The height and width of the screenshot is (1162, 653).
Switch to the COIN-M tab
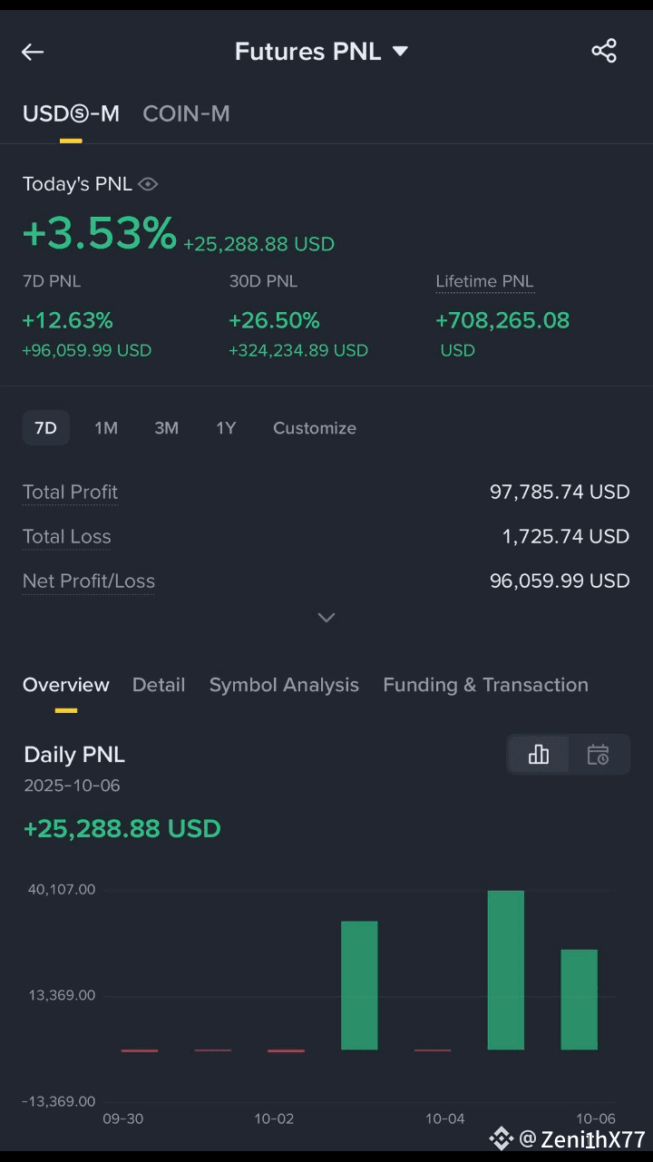(186, 113)
